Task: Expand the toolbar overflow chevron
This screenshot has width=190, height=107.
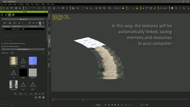Action: coord(189,8)
